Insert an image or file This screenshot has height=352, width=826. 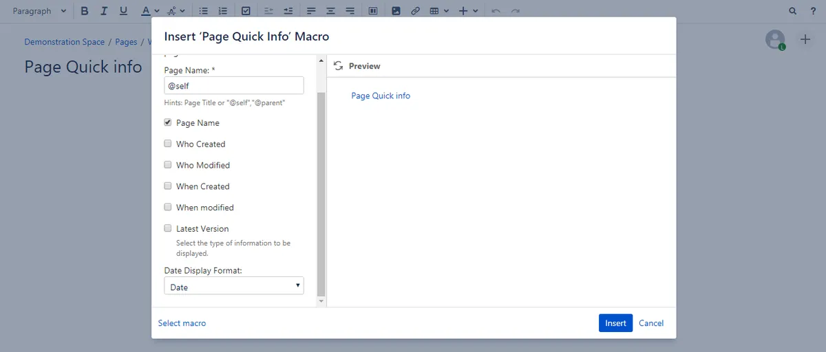click(x=396, y=11)
